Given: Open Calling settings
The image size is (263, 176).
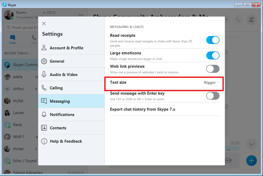Looking at the screenshot, I should [71, 88].
